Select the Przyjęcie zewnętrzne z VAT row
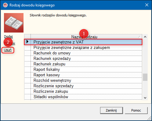The height and width of the screenshot is (121, 152). pos(83,42)
